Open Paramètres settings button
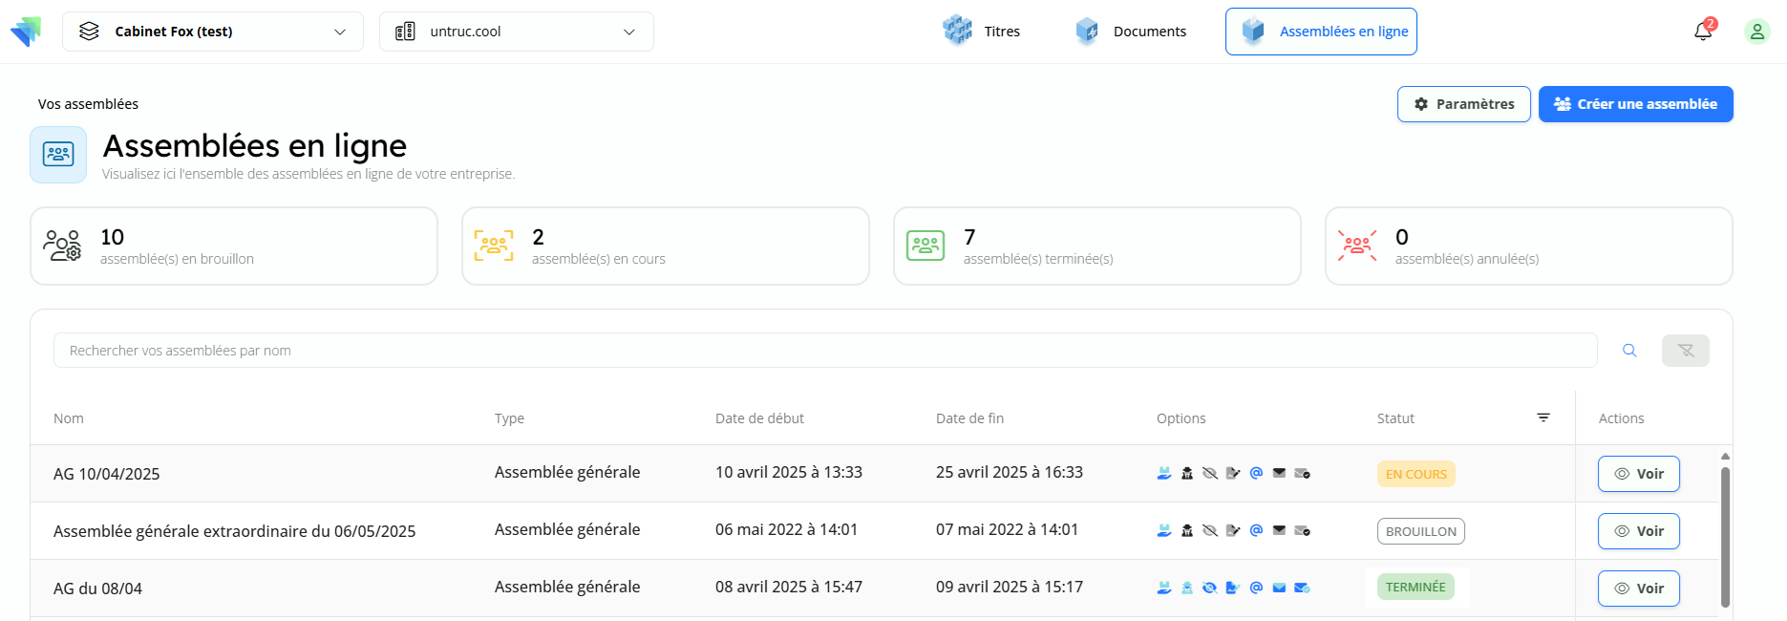The height and width of the screenshot is (621, 1787). (x=1463, y=104)
